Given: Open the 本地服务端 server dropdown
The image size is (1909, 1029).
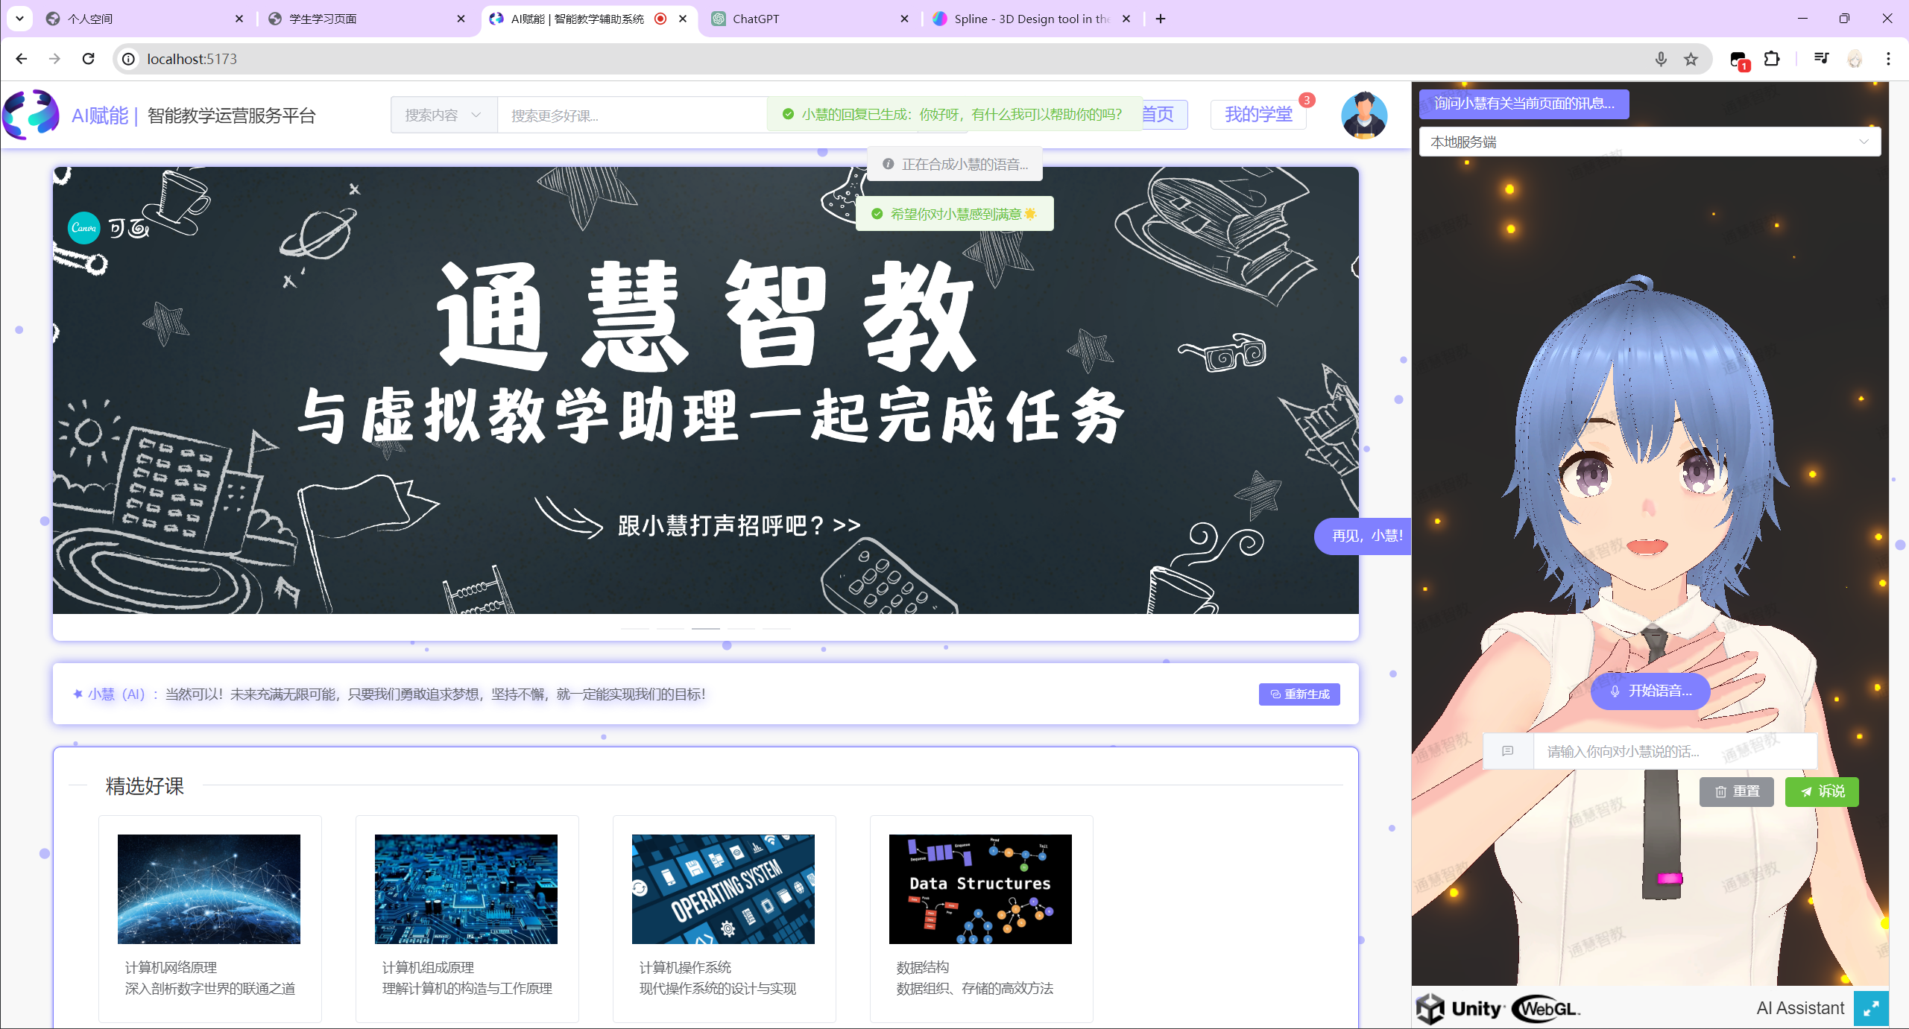Looking at the screenshot, I should tap(1649, 142).
